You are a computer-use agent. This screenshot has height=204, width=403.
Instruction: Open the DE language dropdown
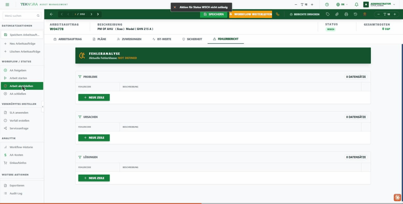tap(342, 4)
